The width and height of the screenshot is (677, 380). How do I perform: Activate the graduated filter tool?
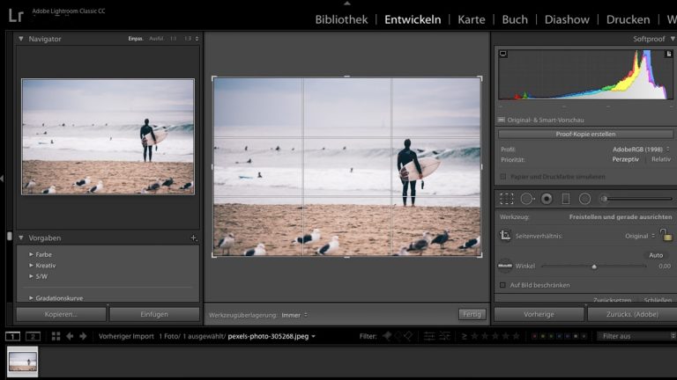pos(566,199)
